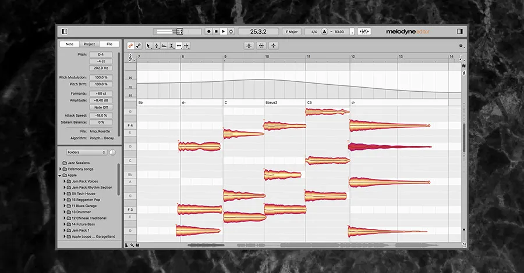Collapse the Apple folder

pos(60,175)
